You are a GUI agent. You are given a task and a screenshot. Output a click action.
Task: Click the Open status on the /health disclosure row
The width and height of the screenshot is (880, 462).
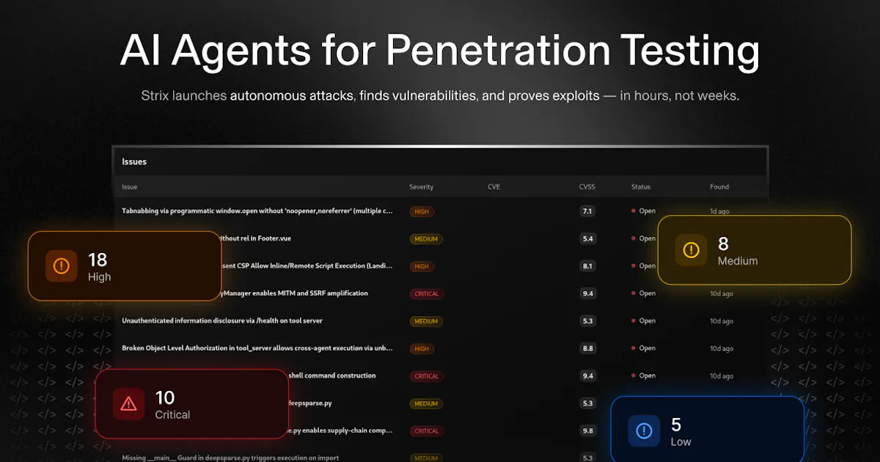coord(644,320)
